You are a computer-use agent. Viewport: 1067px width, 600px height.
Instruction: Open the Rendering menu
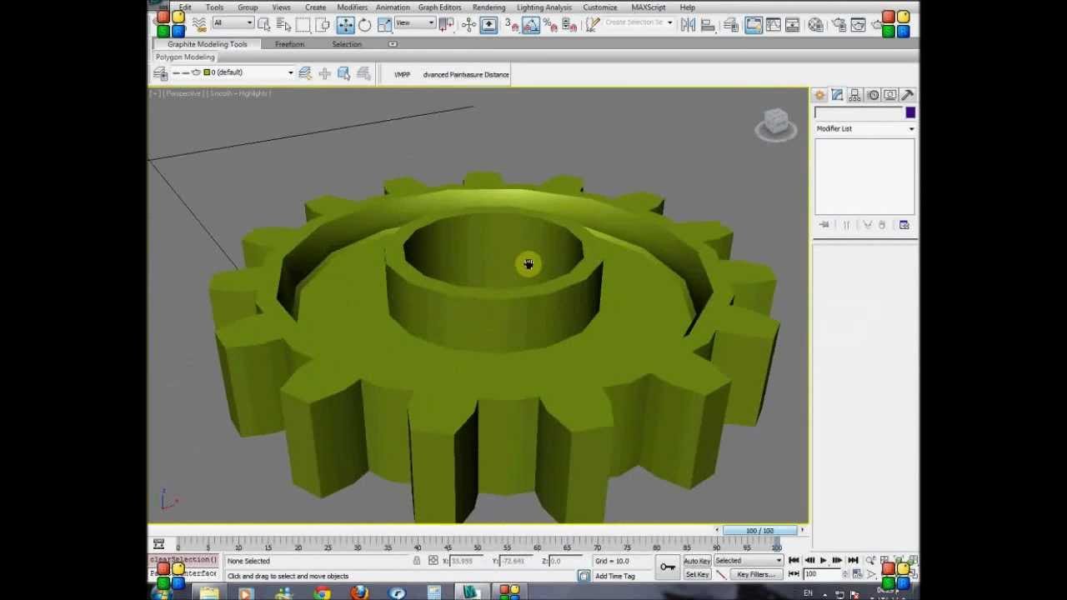tap(488, 7)
